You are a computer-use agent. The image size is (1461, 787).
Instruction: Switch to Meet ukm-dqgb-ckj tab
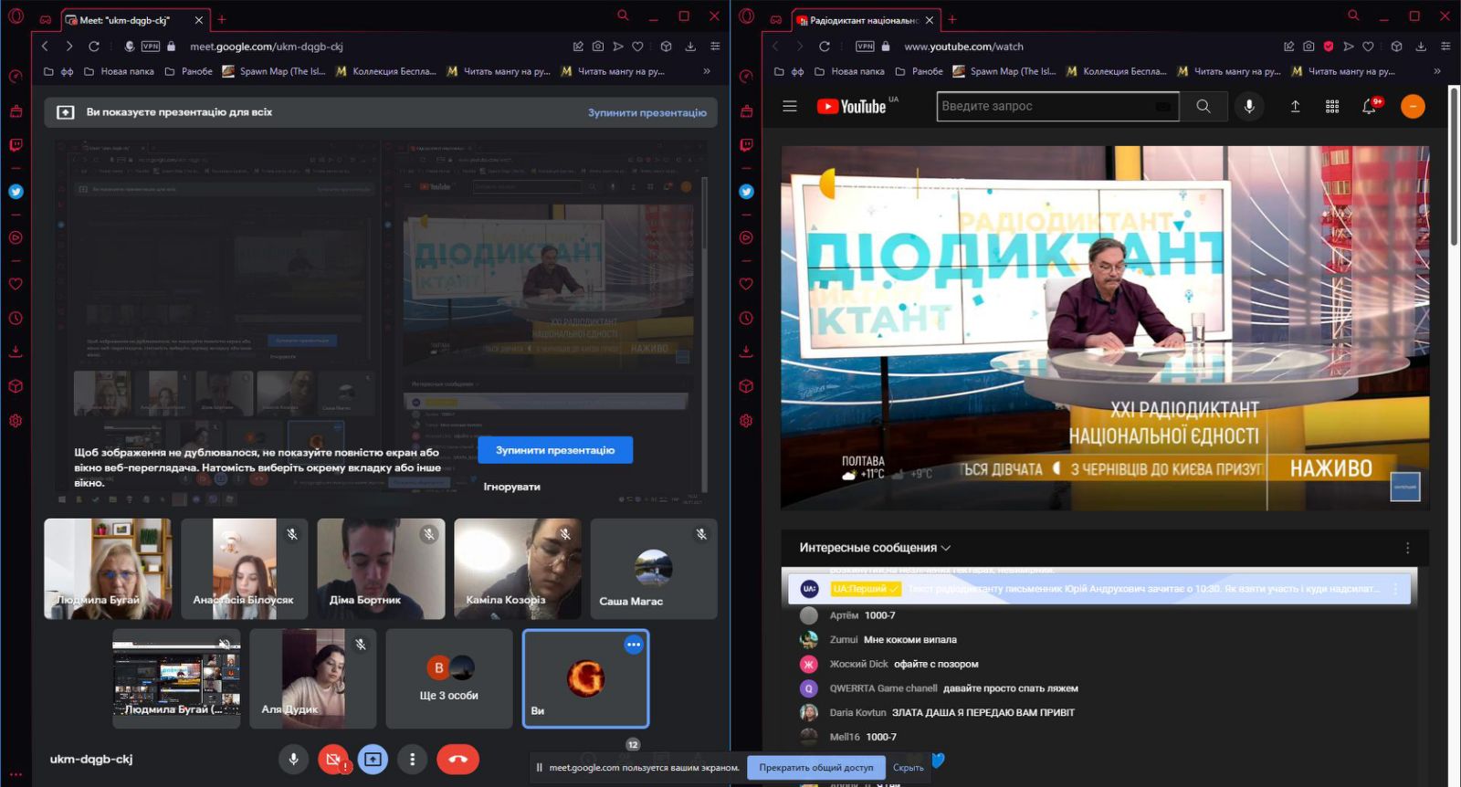(x=135, y=19)
